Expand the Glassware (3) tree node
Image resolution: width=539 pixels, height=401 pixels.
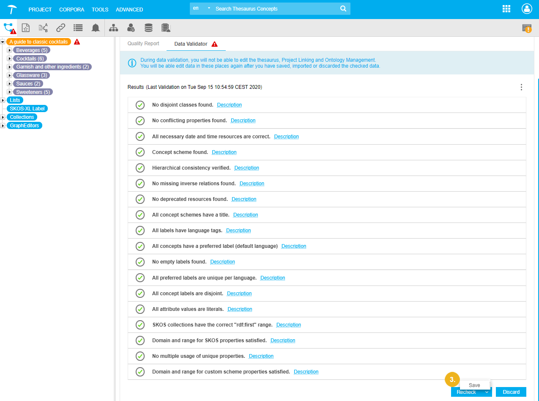(10, 75)
